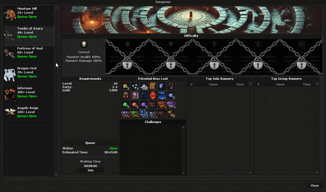Click the Top Solo Runners scrollbar
The height and width of the screenshot is (192, 326).
tap(250, 128)
